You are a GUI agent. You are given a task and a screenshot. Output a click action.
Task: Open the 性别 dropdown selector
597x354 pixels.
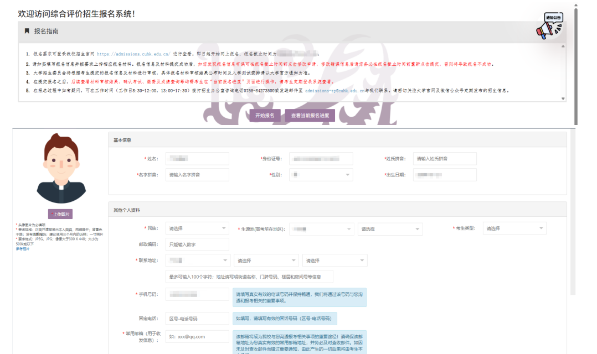click(x=321, y=175)
